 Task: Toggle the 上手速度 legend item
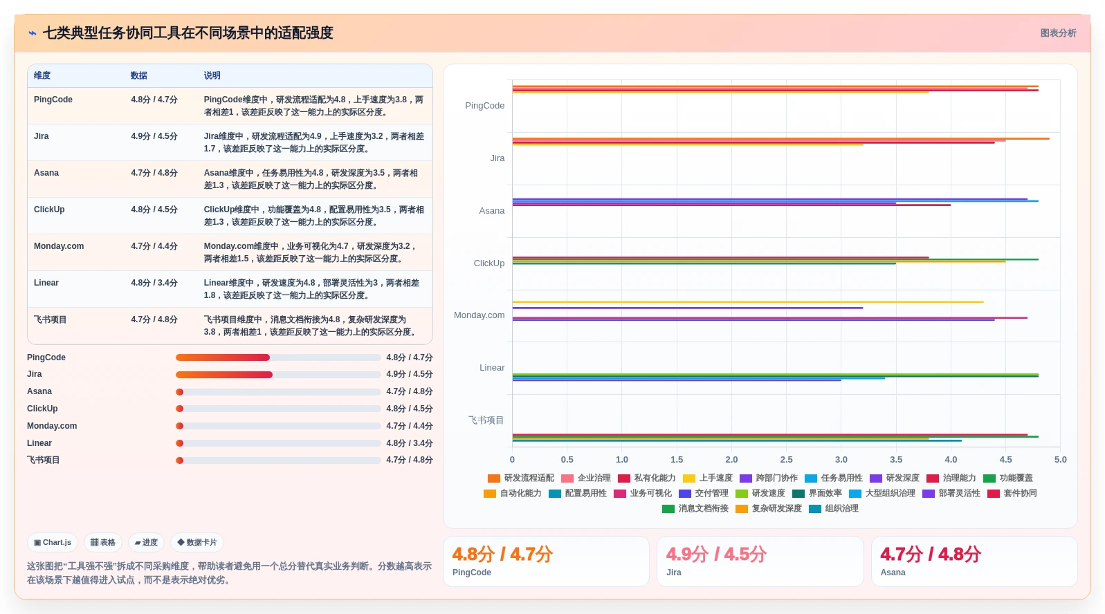[708, 478]
